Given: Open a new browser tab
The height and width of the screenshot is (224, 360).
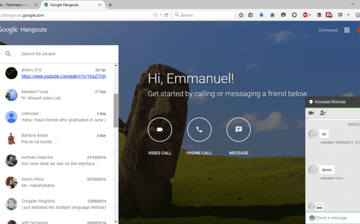Looking at the screenshot, I should (110, 5).
